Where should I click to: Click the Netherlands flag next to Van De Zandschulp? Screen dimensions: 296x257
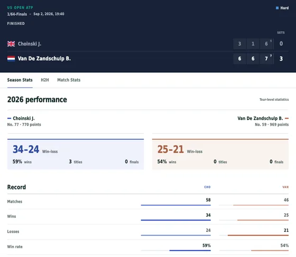11,59
